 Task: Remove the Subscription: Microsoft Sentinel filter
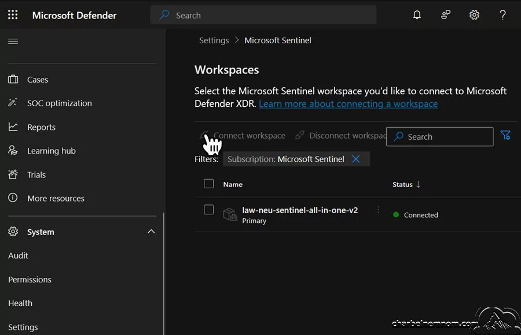pyautogui.click(x=356, y=159)
